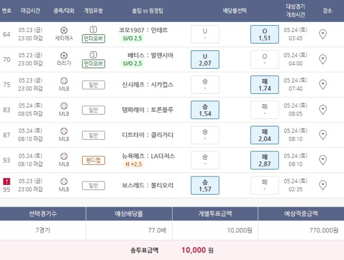Click location pin for match 75
The height and width of the screenshot is (260, 344).
(323, 84)
